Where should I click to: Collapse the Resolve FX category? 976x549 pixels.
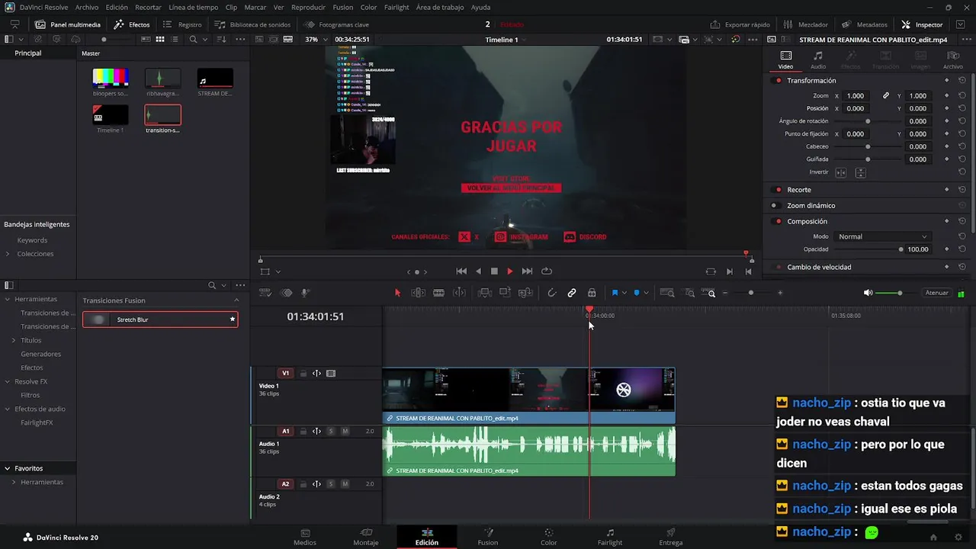coord(8,381)
